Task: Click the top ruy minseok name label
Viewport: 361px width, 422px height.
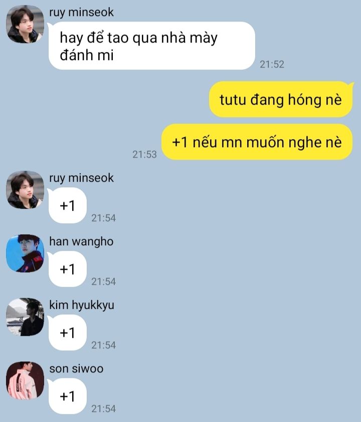Action: tap(81, 13)
